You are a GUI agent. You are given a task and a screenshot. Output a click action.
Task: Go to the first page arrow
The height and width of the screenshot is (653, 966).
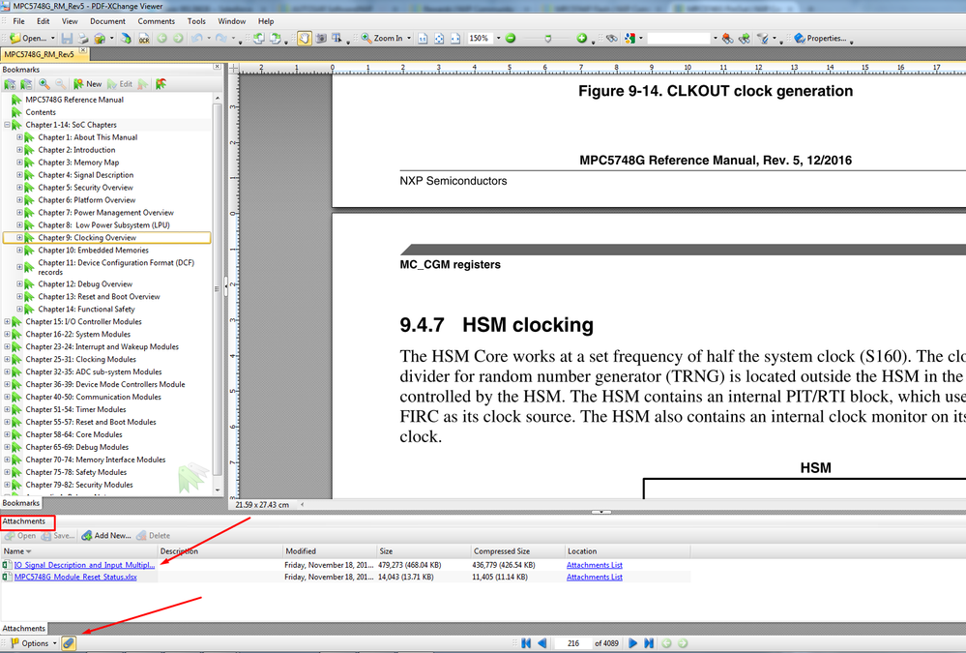(525, 643)
